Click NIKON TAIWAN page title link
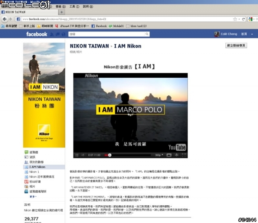The image size is (258, 223). tap(89, 46)
